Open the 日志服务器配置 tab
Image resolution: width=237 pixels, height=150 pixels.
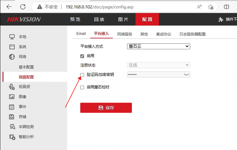(x=192, y=34)
